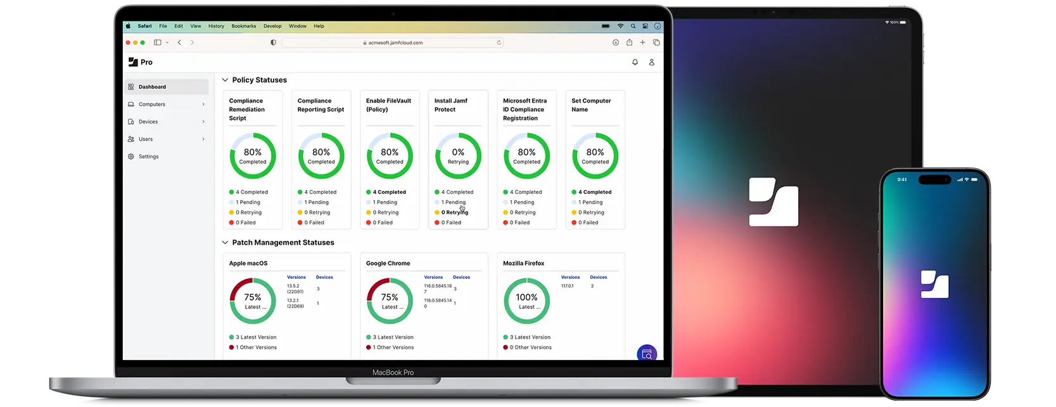Screen dimensions: 1056x407
Task: Toggle the Safari sidebar icon
Action: tap(158, 42)
